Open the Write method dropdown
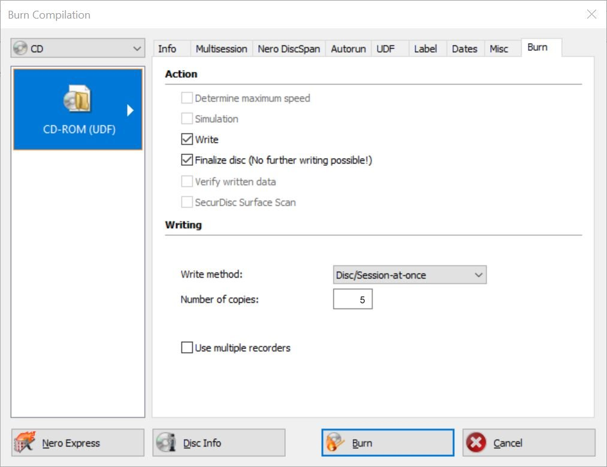This screenshot has width=607, height=467. click(410, 275)
